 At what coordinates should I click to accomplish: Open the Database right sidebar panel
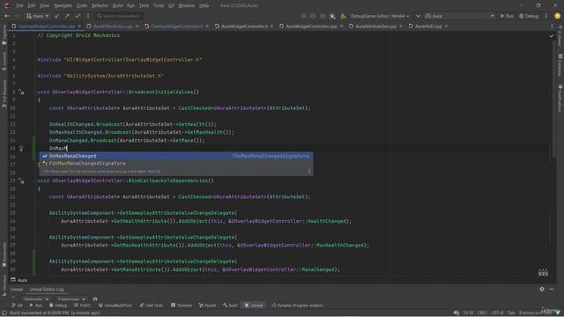(560, 65)
